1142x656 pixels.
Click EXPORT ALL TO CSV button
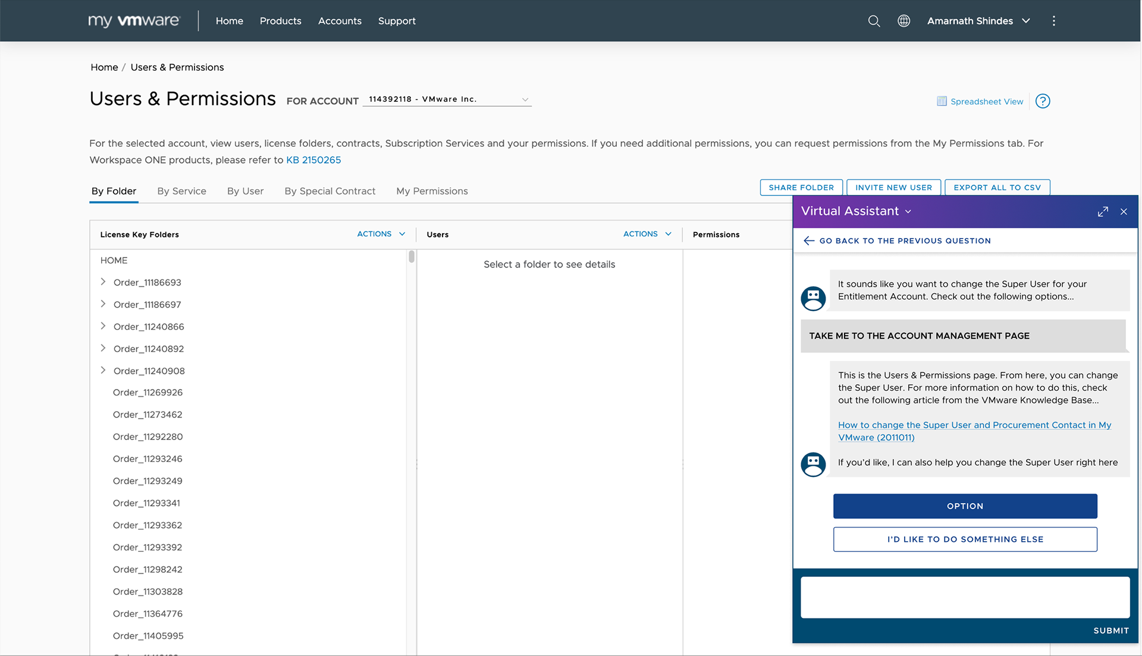(x=997, y=187)
